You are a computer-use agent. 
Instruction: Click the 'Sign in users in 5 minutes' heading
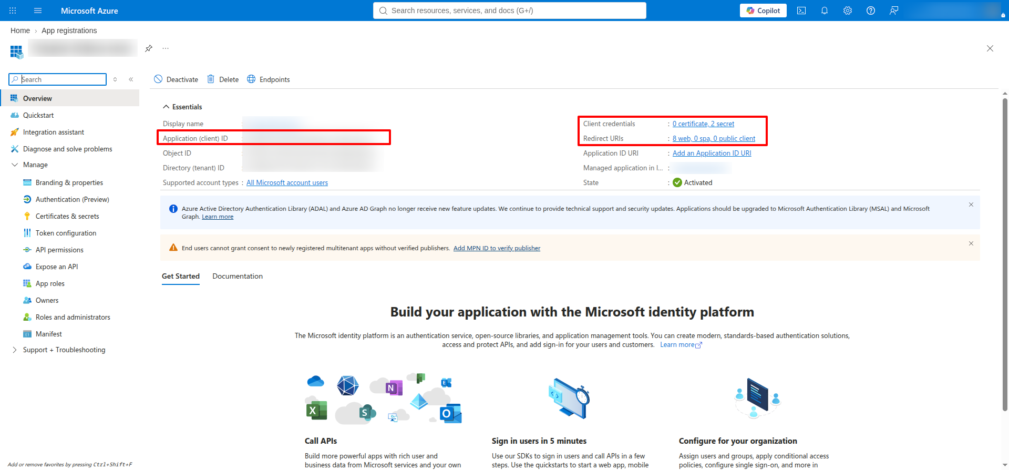(539, 441)
